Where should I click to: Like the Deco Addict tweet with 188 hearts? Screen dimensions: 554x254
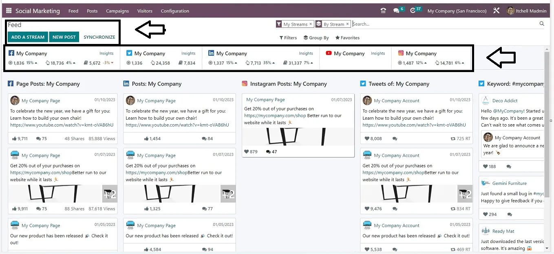(x=489, y=166)
